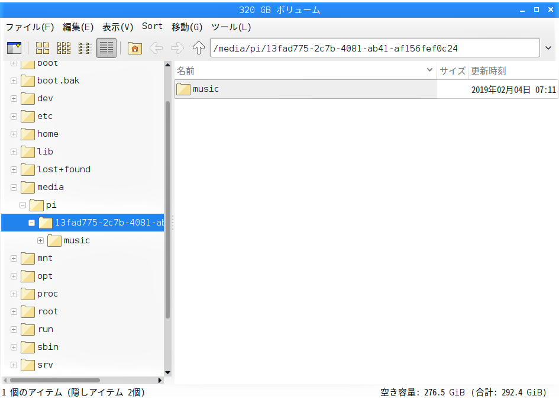The width and height of the screenshot is (559, 399).
Task: Open 表示(V) menu
Action: [x=118, y=27]
